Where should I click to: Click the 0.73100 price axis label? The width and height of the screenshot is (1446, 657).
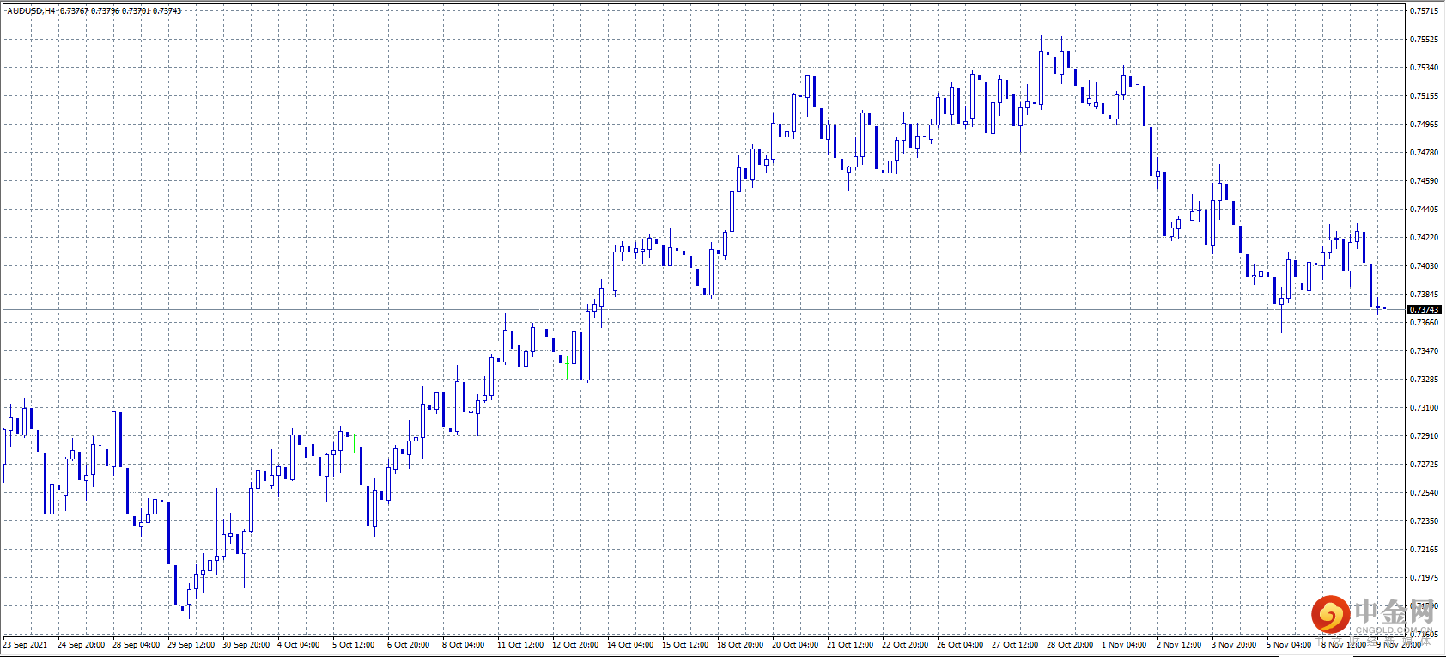[x=1424, y=408]
